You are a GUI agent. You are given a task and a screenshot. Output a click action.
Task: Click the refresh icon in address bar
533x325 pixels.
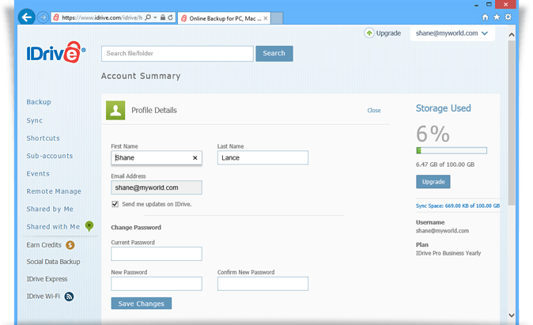coord(170,17)
